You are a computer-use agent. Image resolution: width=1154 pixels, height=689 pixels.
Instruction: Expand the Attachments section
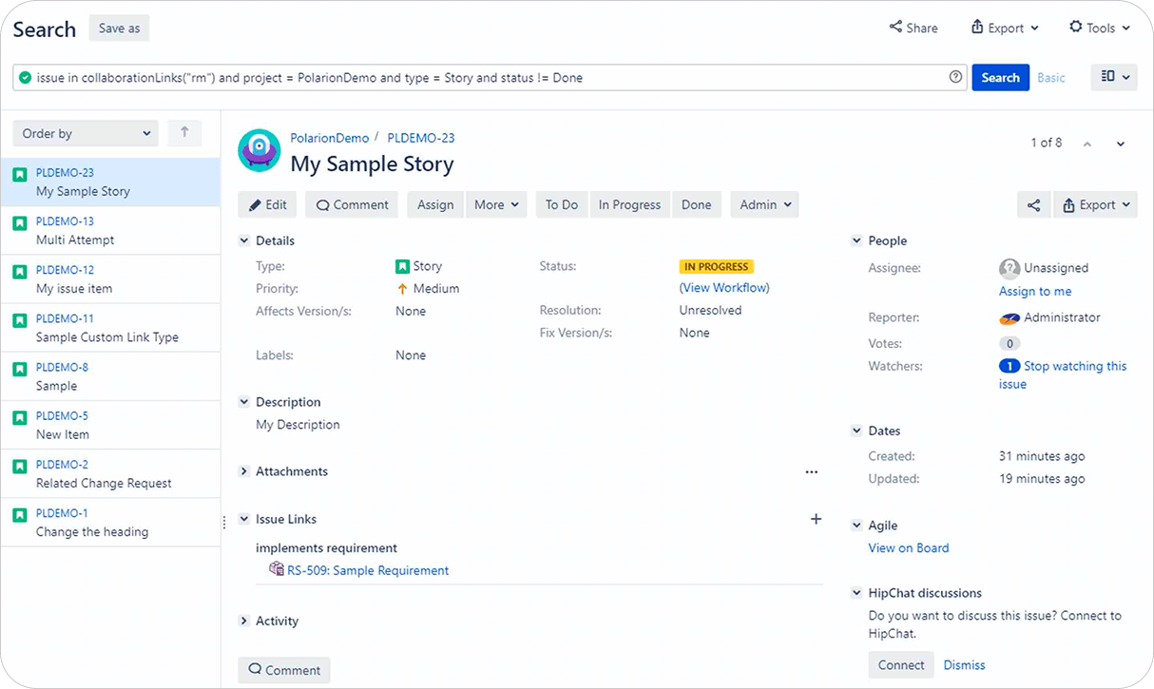pyautogui.click(x=244, y=472)
